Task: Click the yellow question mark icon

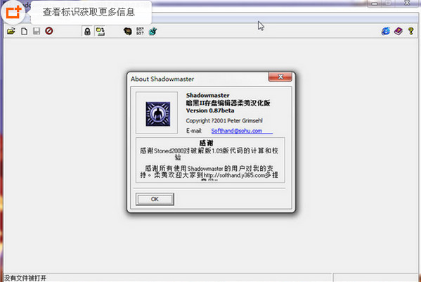Action: (x=410, y=31)
